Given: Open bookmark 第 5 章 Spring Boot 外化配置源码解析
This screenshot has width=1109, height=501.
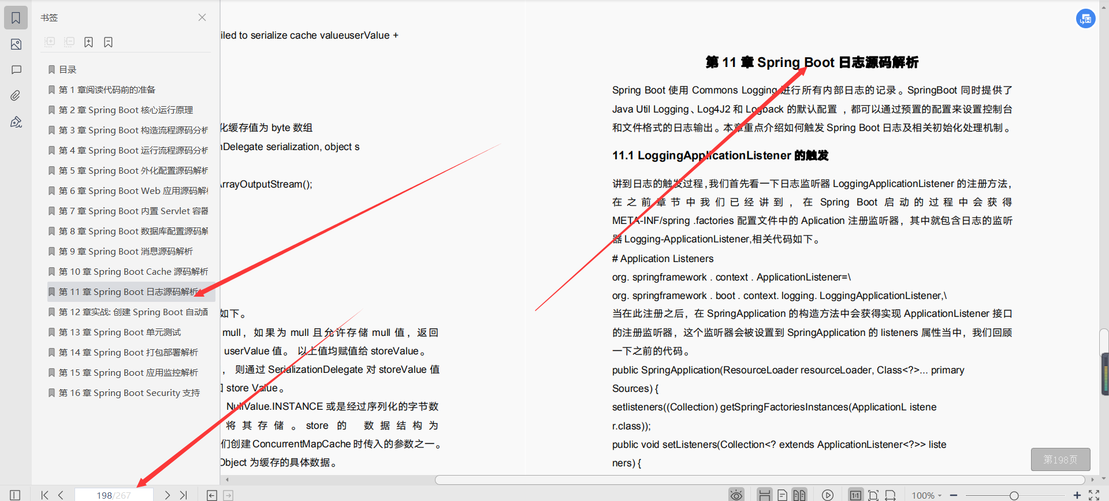Looking at the screenshot, I should tap(129, 170).
